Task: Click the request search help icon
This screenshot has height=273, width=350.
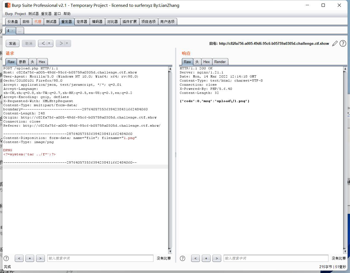Action: point(6,258)
